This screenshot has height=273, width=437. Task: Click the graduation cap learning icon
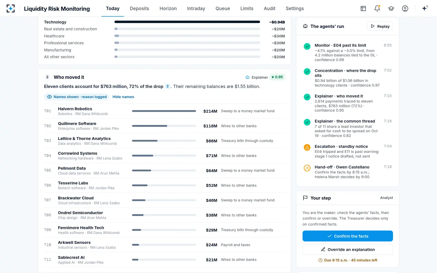pos(391,8)
